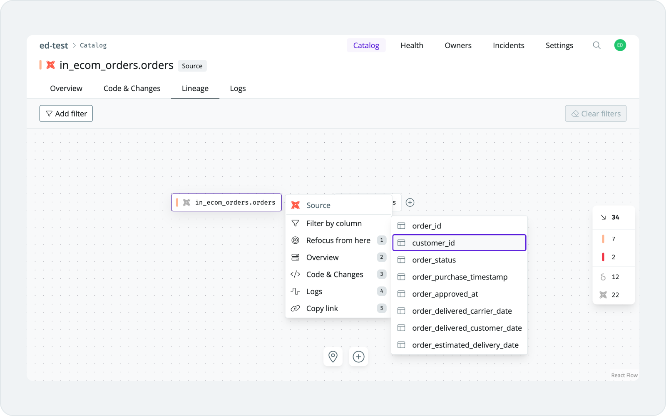666x416 pixels.
Task: Switch to the Overview tab
Action: click(x=66, y=88)
